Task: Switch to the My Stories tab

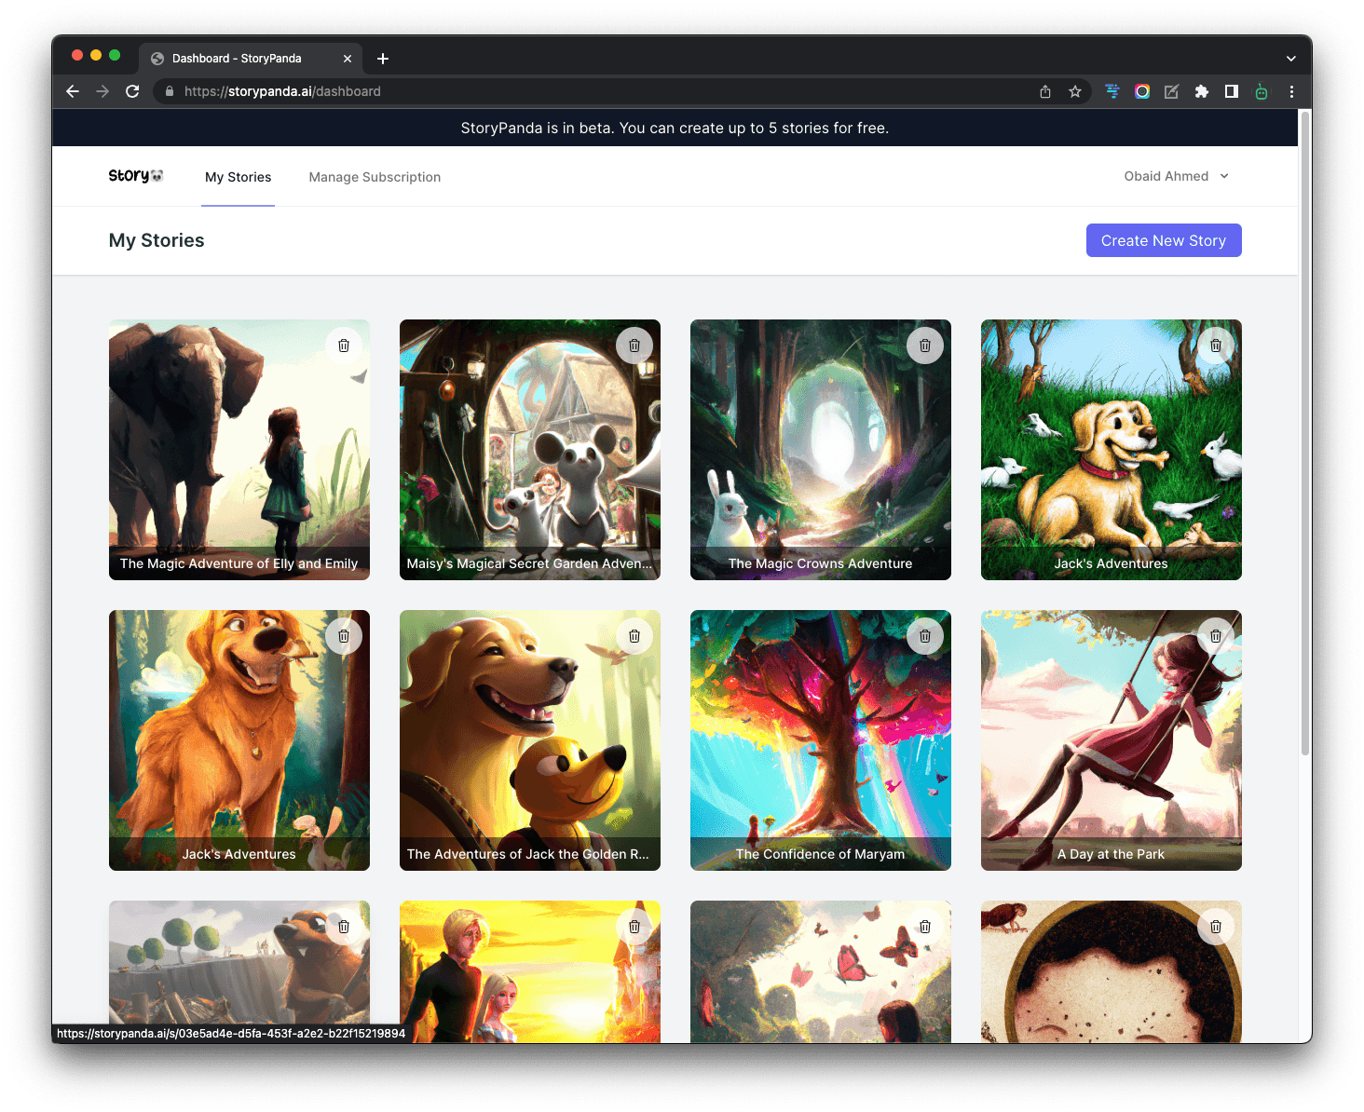Action: click(239, 177)
